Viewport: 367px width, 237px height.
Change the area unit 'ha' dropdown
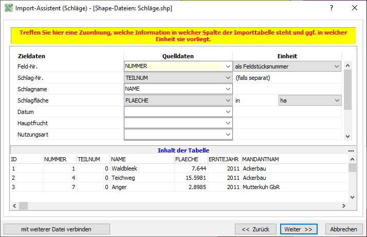337,100
